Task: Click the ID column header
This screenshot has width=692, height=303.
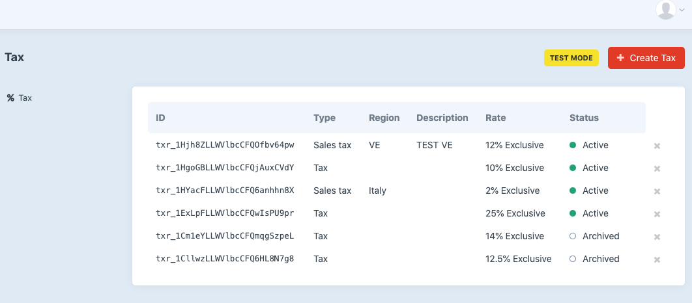Action: (160, 118)
